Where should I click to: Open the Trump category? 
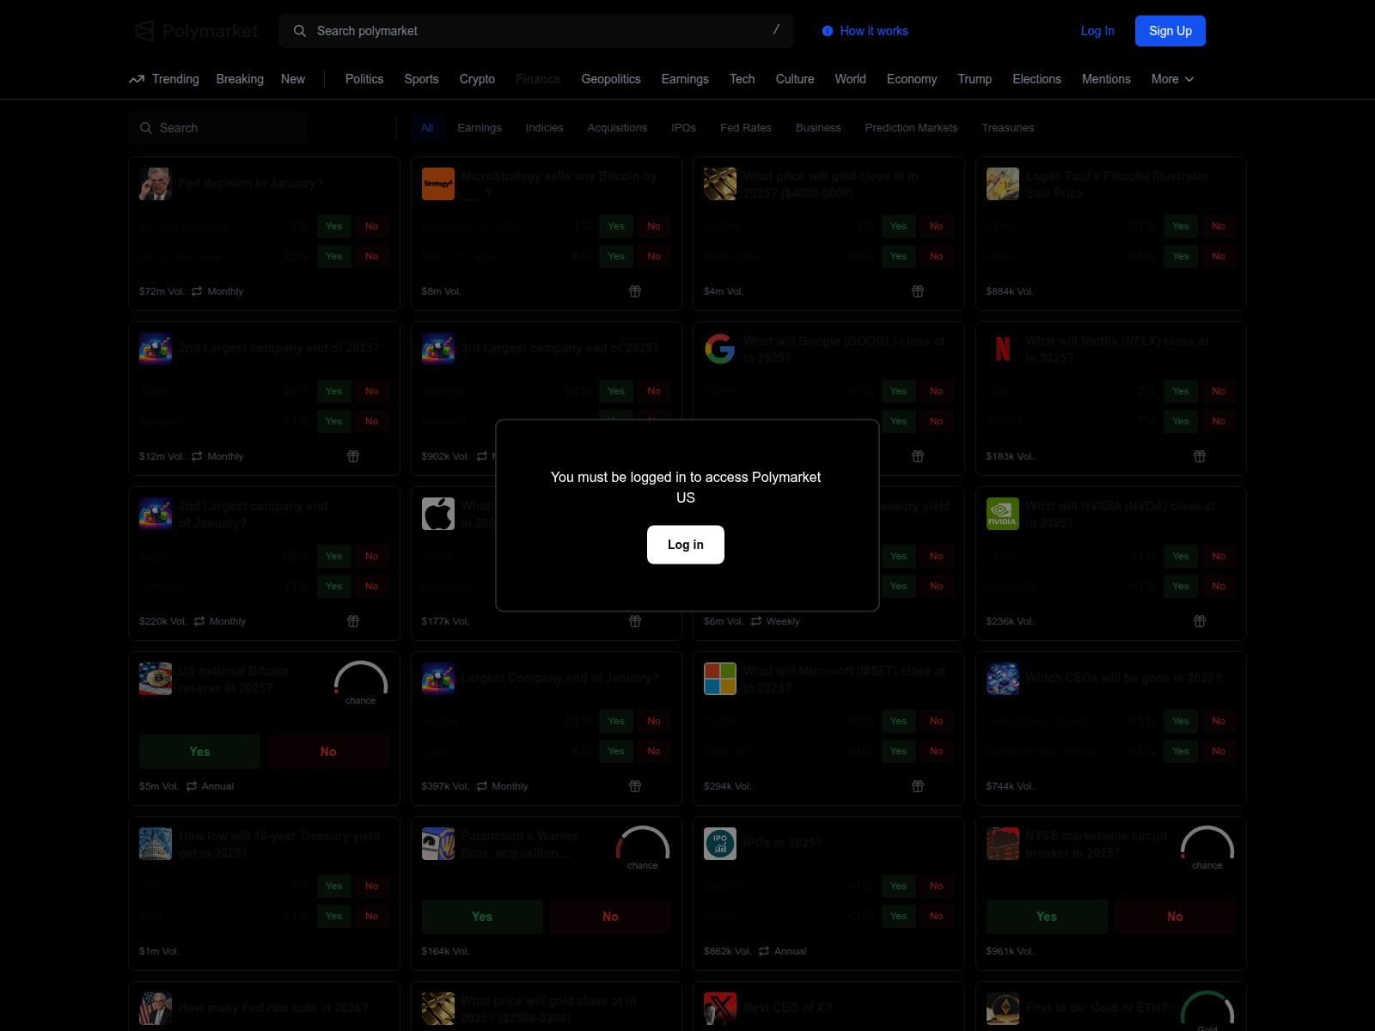(x=975, y=79)
